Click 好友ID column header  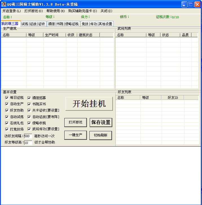click(x=173, y=98)
